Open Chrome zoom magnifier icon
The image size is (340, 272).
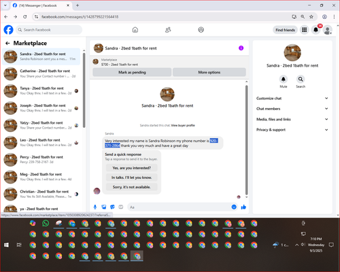(x=303, y=17)
